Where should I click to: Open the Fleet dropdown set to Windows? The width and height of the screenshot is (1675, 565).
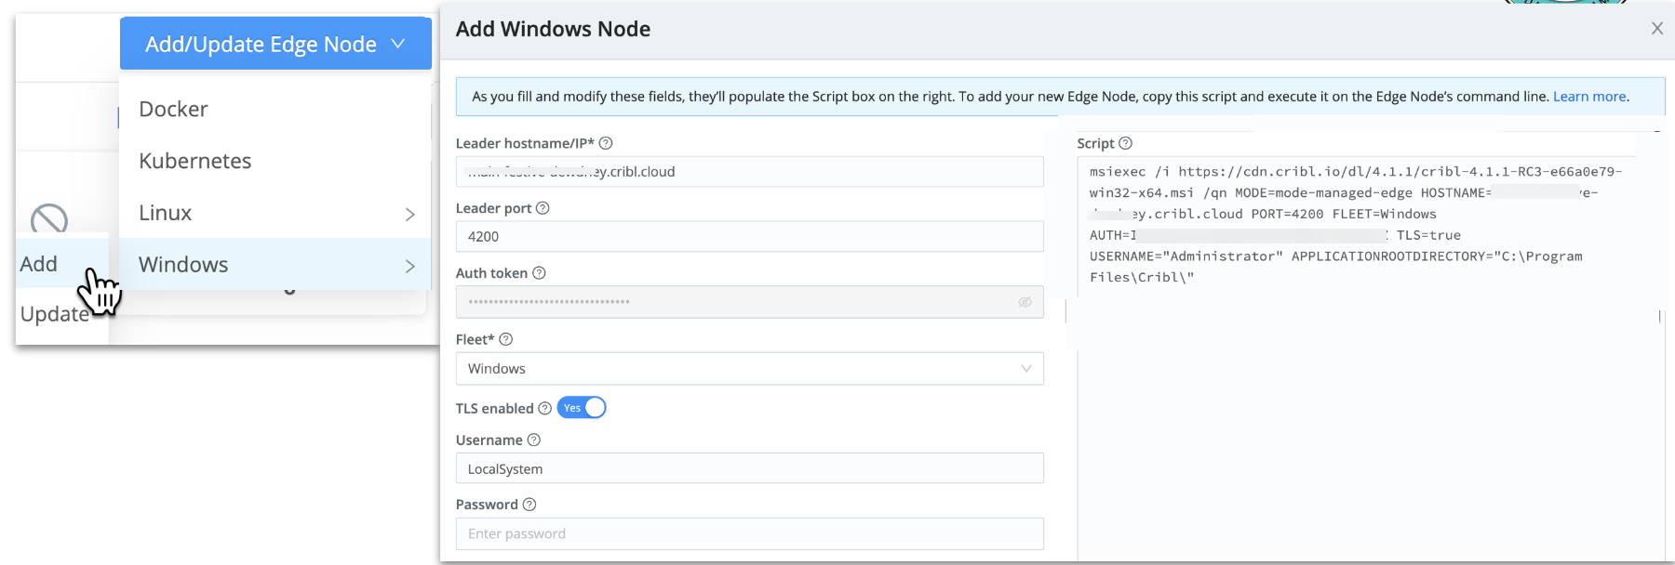pyautogui.click(x=750, y=369)
